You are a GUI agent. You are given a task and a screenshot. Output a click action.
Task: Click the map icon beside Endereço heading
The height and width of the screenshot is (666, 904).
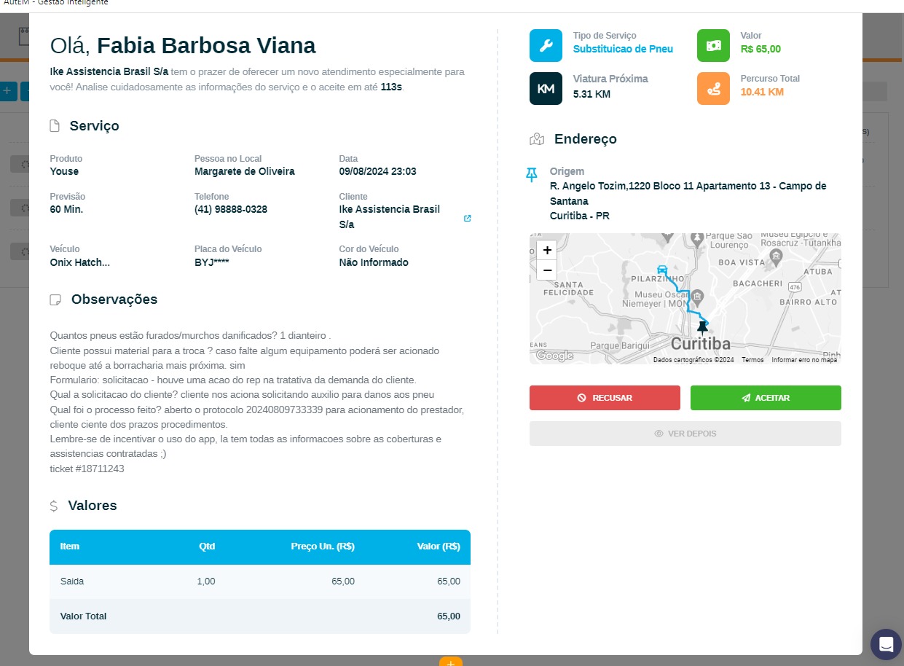[537, 139]
